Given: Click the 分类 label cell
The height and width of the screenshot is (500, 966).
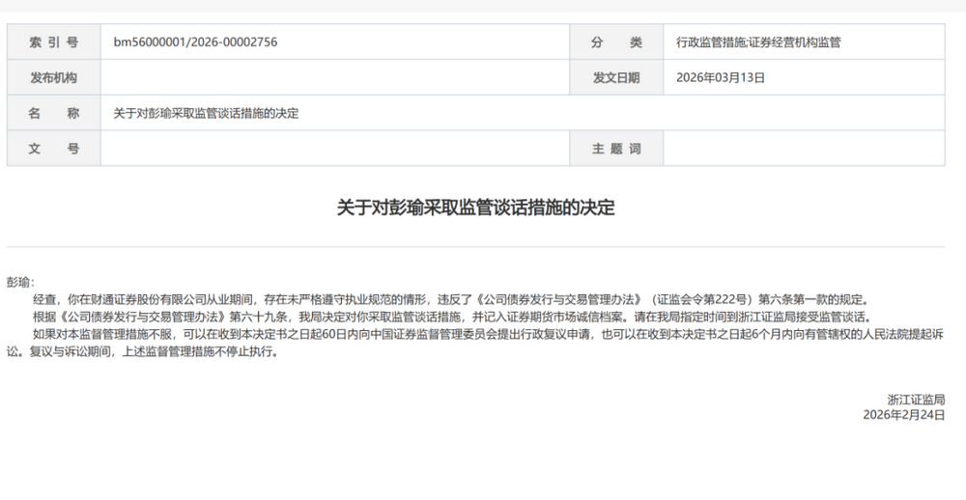Looking at the screenshot, I should pos(616,42).
